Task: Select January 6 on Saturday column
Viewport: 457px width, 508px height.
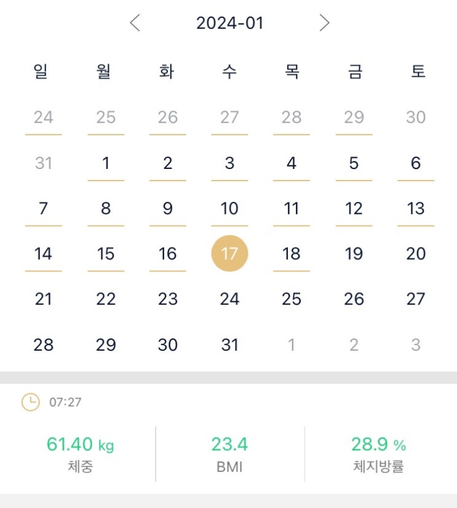Action: 416,163
